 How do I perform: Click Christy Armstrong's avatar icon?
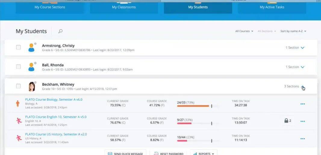(32, 47)
